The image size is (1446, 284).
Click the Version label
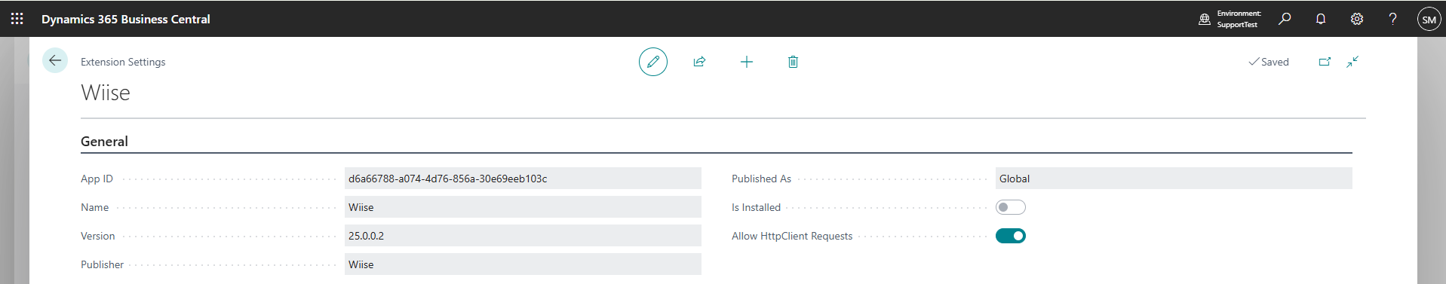[x=98, y=236]
